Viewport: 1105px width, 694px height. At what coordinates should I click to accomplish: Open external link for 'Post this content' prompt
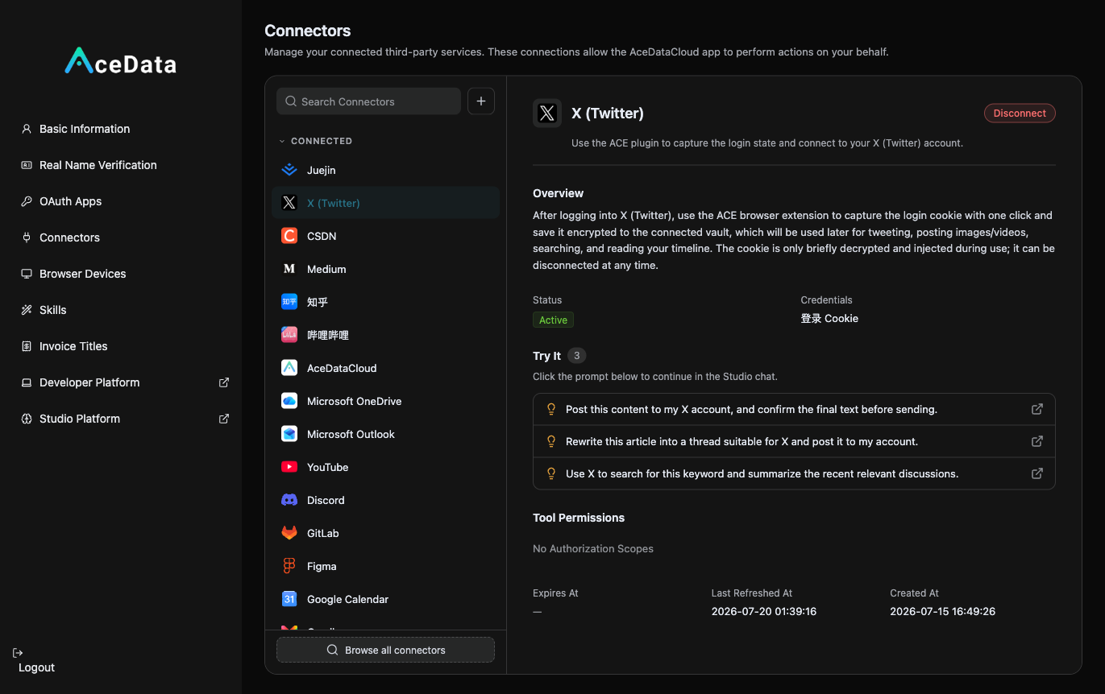1037,409
